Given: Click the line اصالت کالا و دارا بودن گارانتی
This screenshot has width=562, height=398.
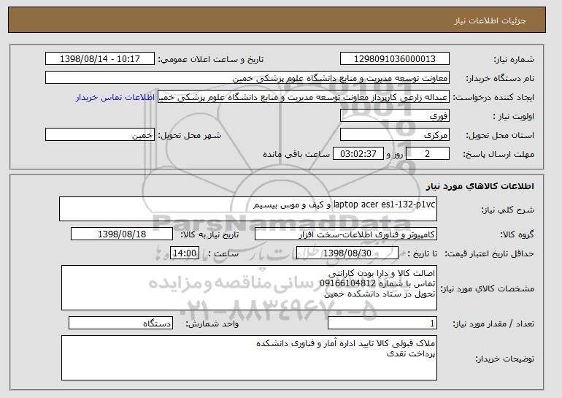Looking at the screenshot, I should (x=382, y=274).
